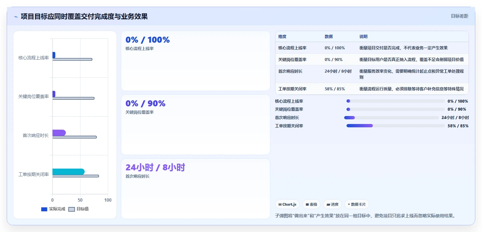Click the 首次响应时长 caption under third card value
Image resolution: width=482 pixels, height=232 pixels.
click(138, 176)
